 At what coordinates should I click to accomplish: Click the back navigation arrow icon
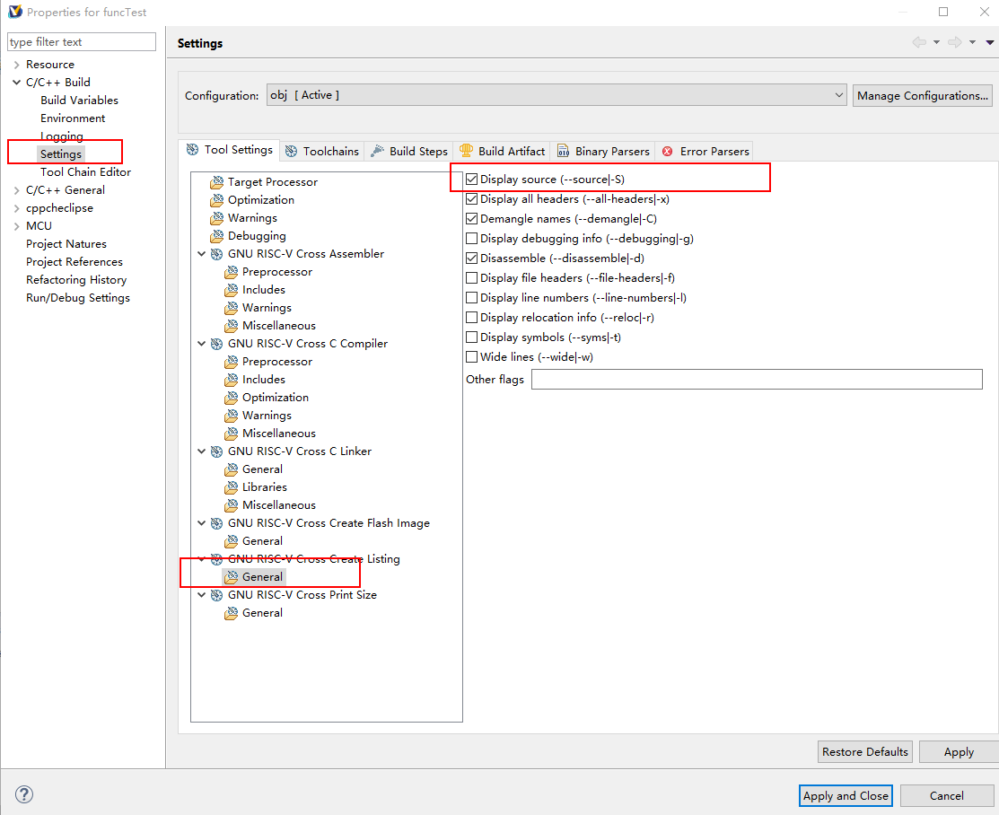coord(918,42)
